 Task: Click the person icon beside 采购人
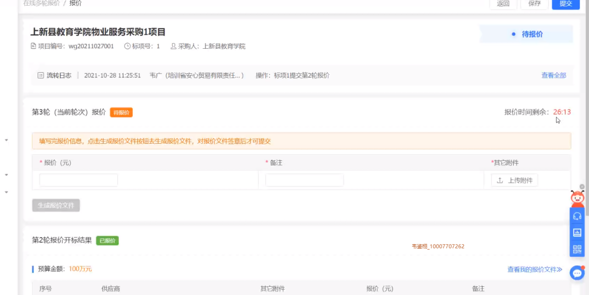[174, 46]
